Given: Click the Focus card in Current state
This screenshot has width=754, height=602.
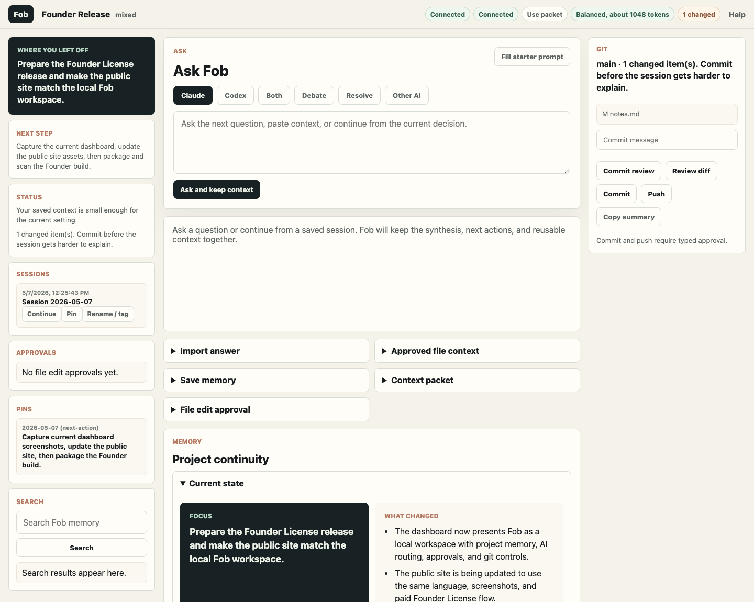Looking at the screenshot, I should pyautogui.click(x=274, y=552).
